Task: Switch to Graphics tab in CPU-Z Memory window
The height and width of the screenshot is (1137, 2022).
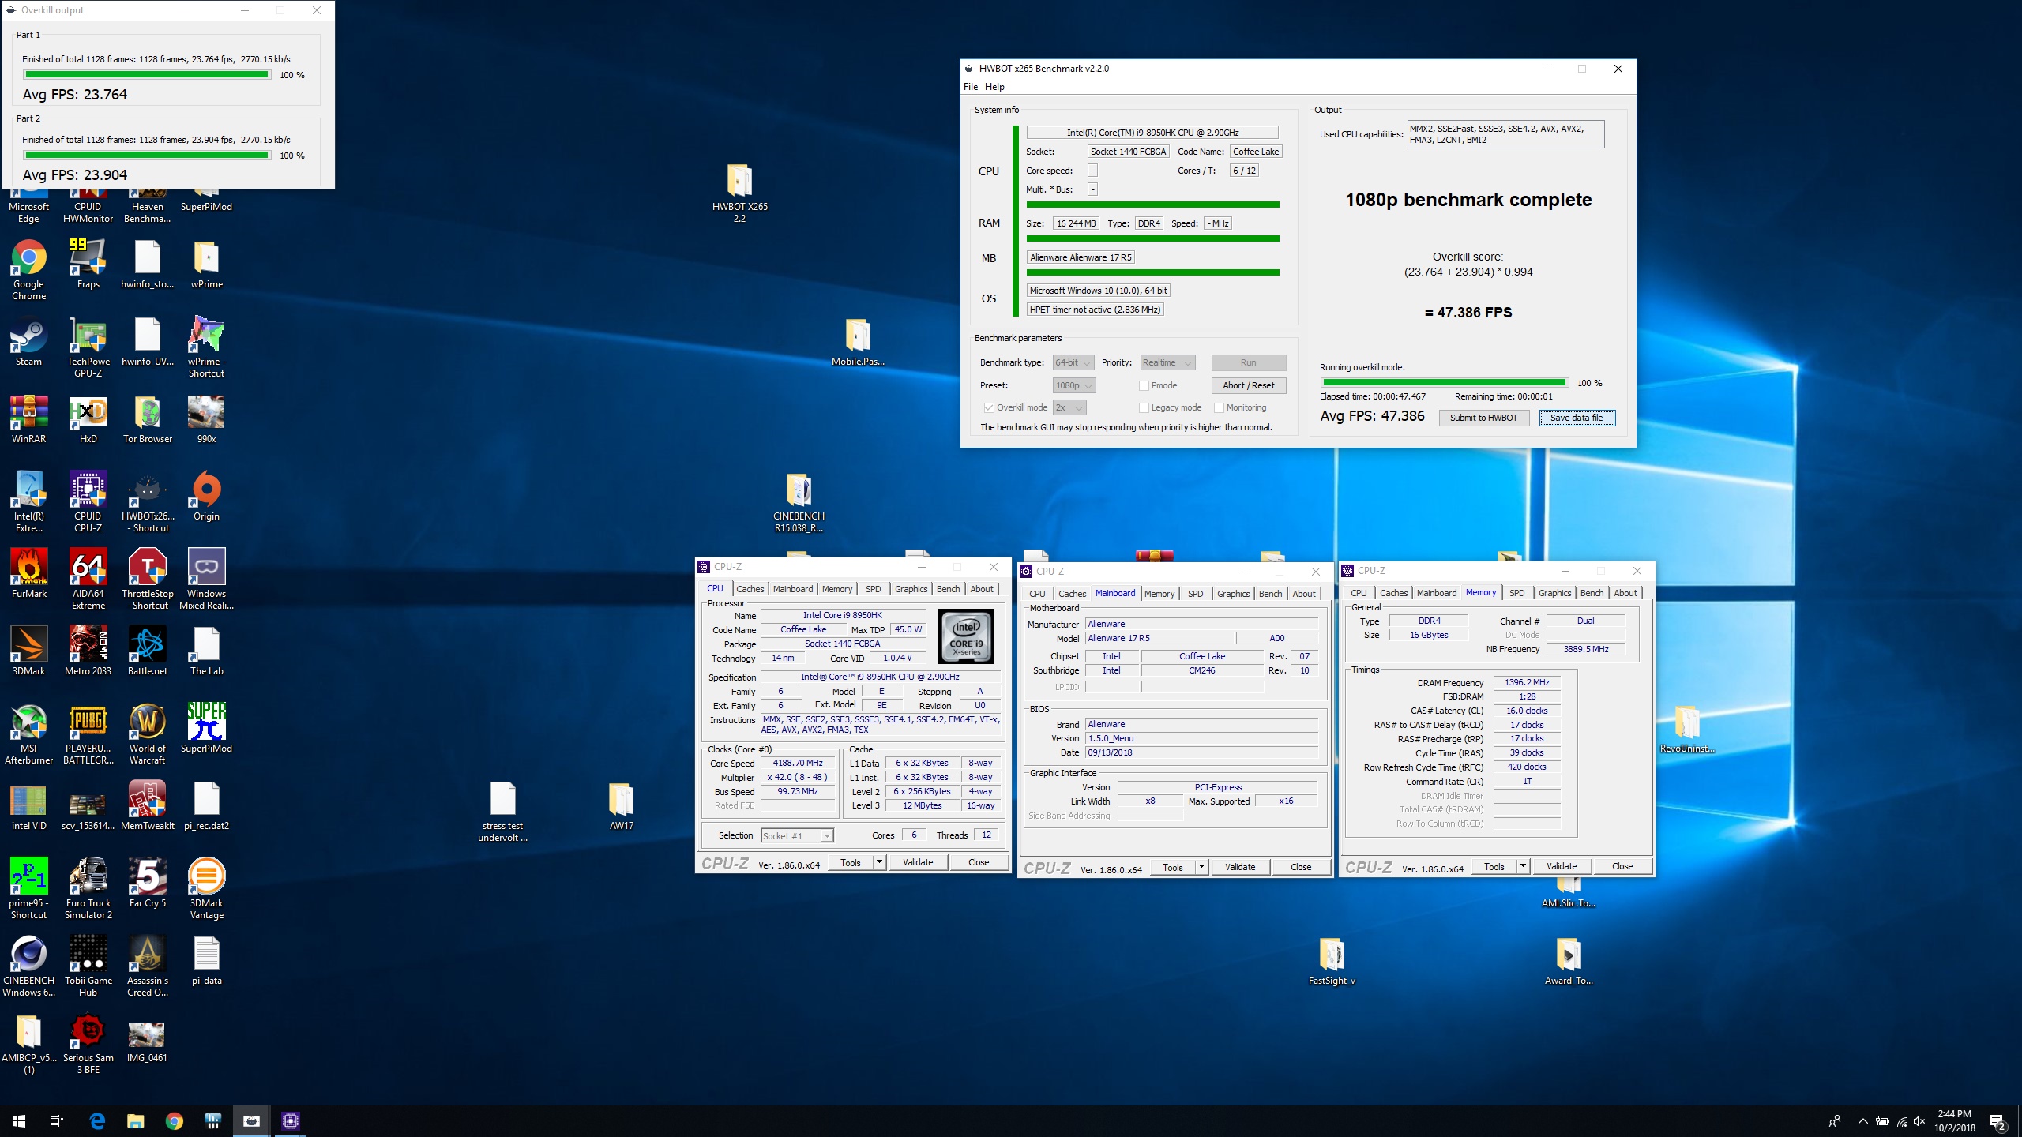Action: tap(1554, 593)
